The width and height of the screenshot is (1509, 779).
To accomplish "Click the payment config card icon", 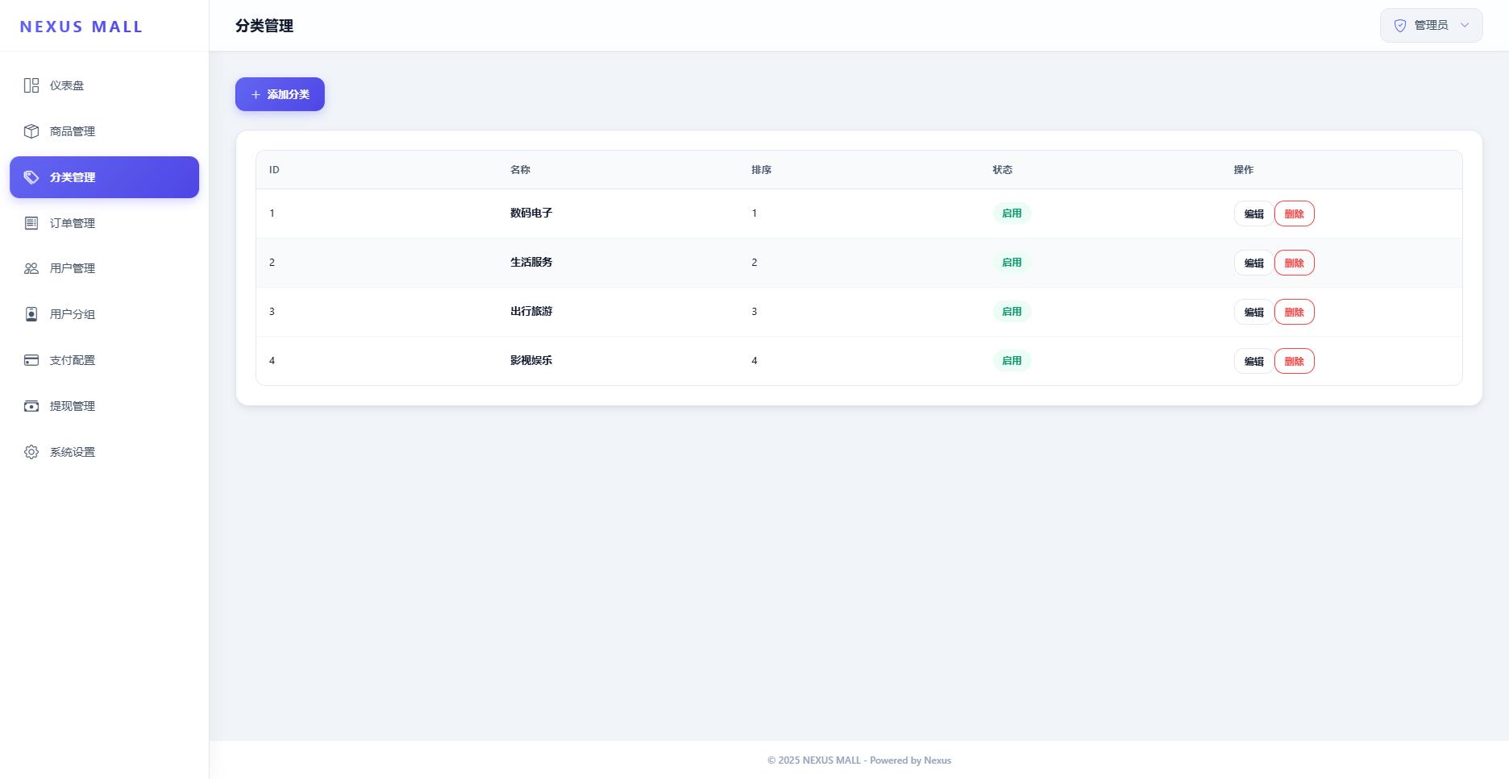I will [x=31, y=360].
